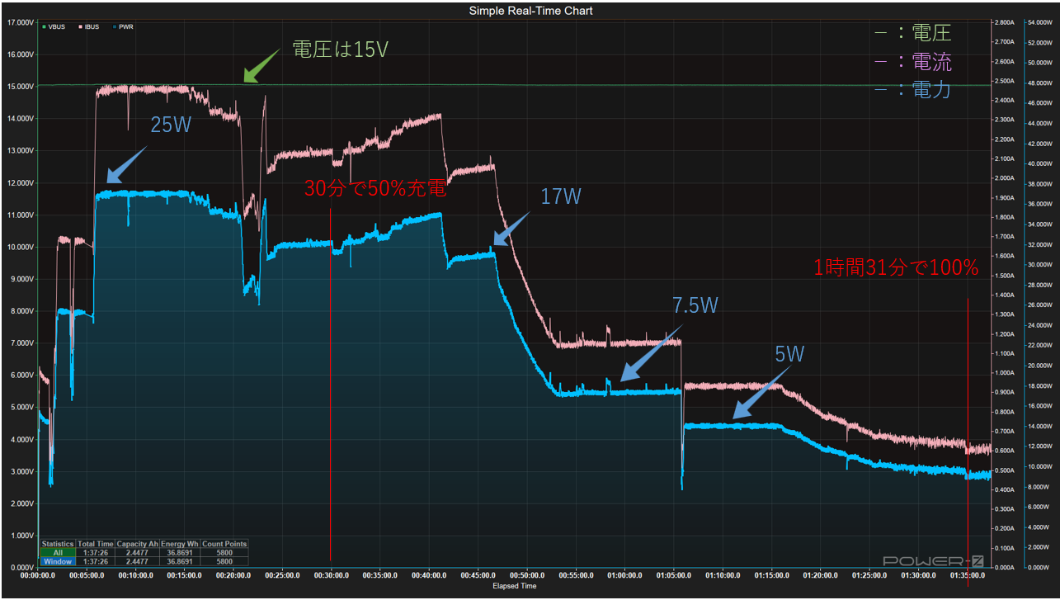
Task: Click the POWER-Z logo watermark
Action: coord(934,561)
